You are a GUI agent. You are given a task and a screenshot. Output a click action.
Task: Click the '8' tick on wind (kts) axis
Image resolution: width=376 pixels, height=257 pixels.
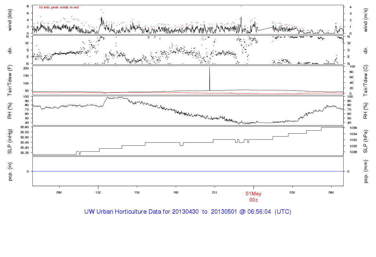(x=28, y=6)
